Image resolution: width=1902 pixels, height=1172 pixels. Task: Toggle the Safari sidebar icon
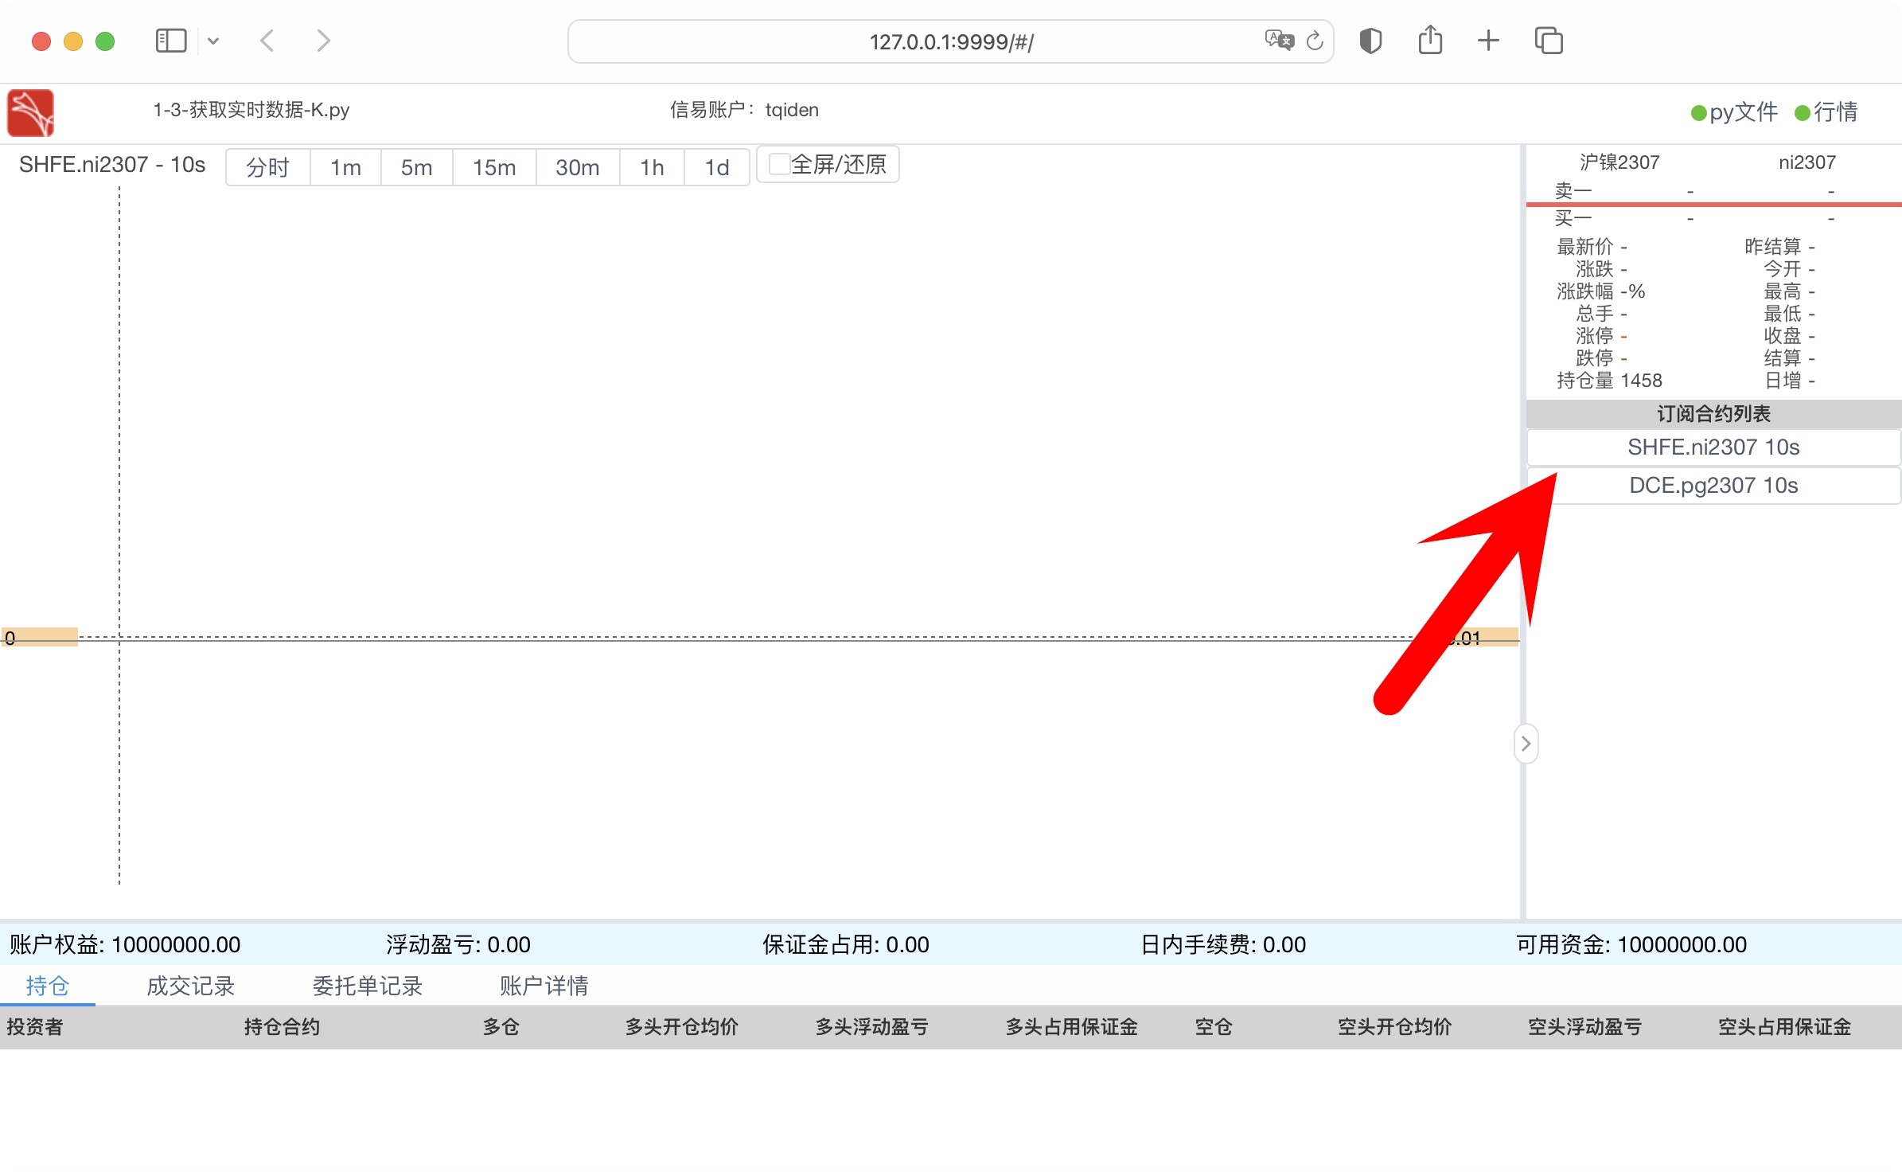pos(170,41)
